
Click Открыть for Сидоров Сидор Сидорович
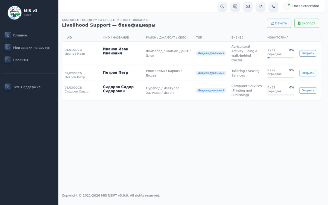point(308,90)
